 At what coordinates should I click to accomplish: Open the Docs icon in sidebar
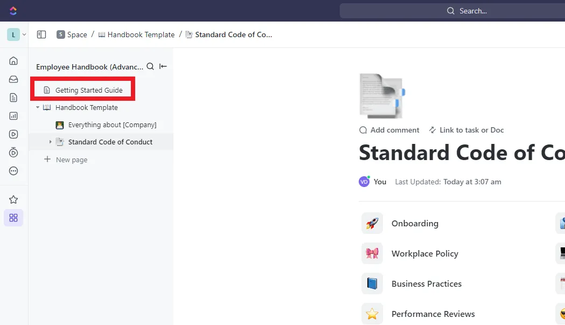point(13,98)
